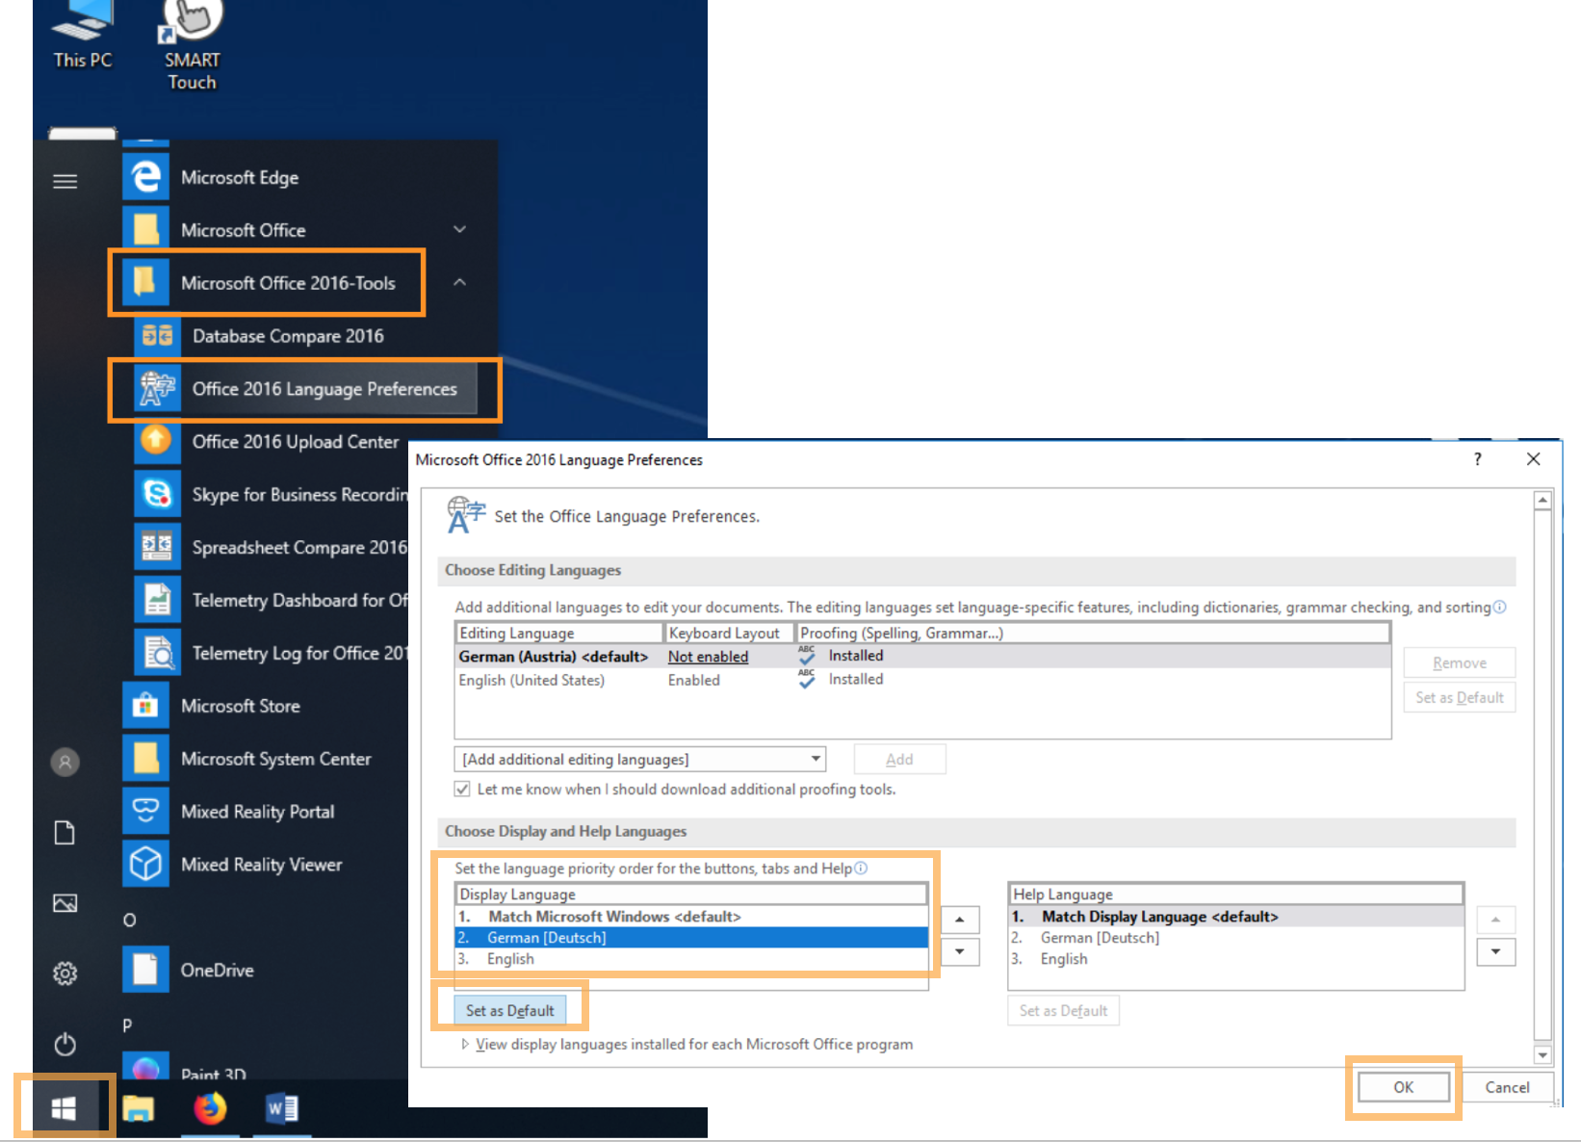The width and height of the screenshot is (1581, 1142).
Task: Click the Power icon in Start
Action: coord(65,1044)
